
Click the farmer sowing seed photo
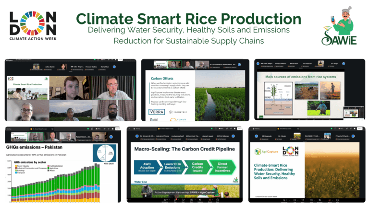[x=319, y=108]
